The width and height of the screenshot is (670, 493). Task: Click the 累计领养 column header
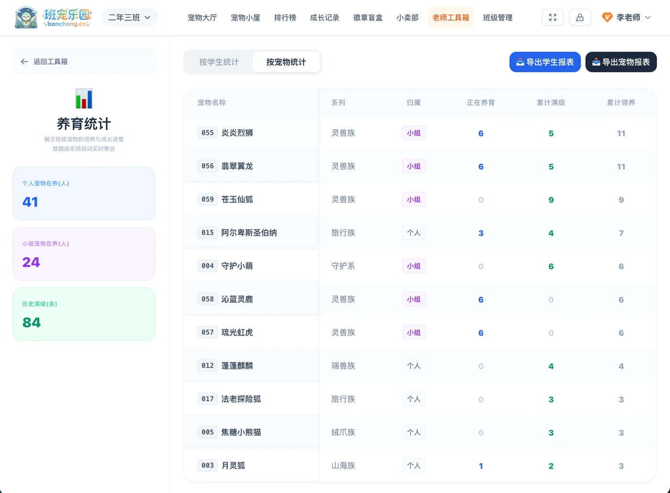point(621,103)
